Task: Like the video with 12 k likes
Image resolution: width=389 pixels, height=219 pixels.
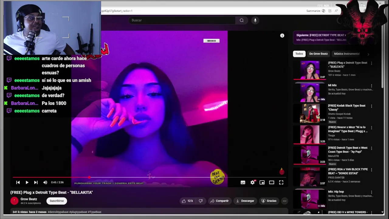Action: point(187,201)
